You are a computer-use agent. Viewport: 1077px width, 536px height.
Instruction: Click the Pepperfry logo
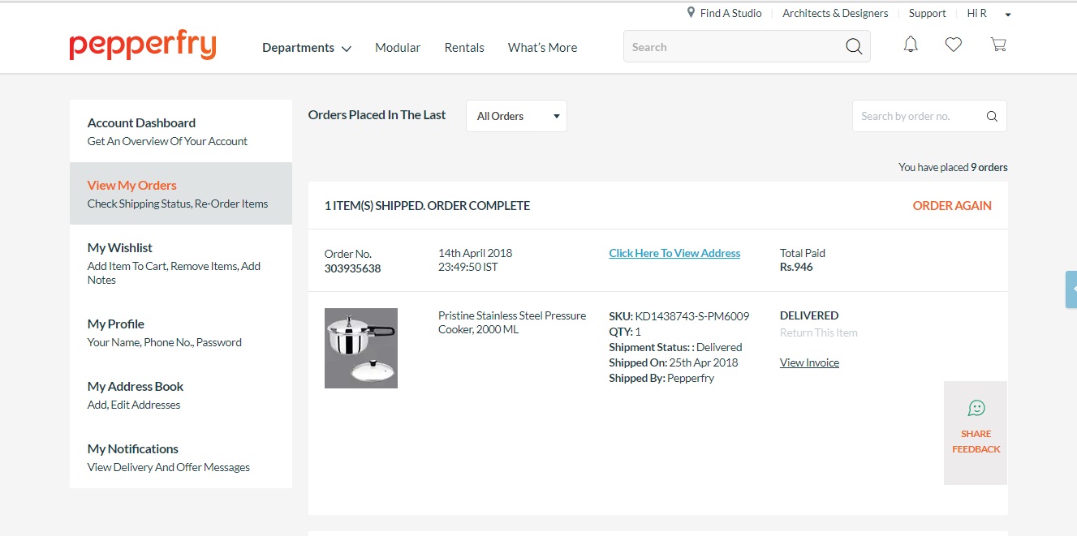pos(143,46)
